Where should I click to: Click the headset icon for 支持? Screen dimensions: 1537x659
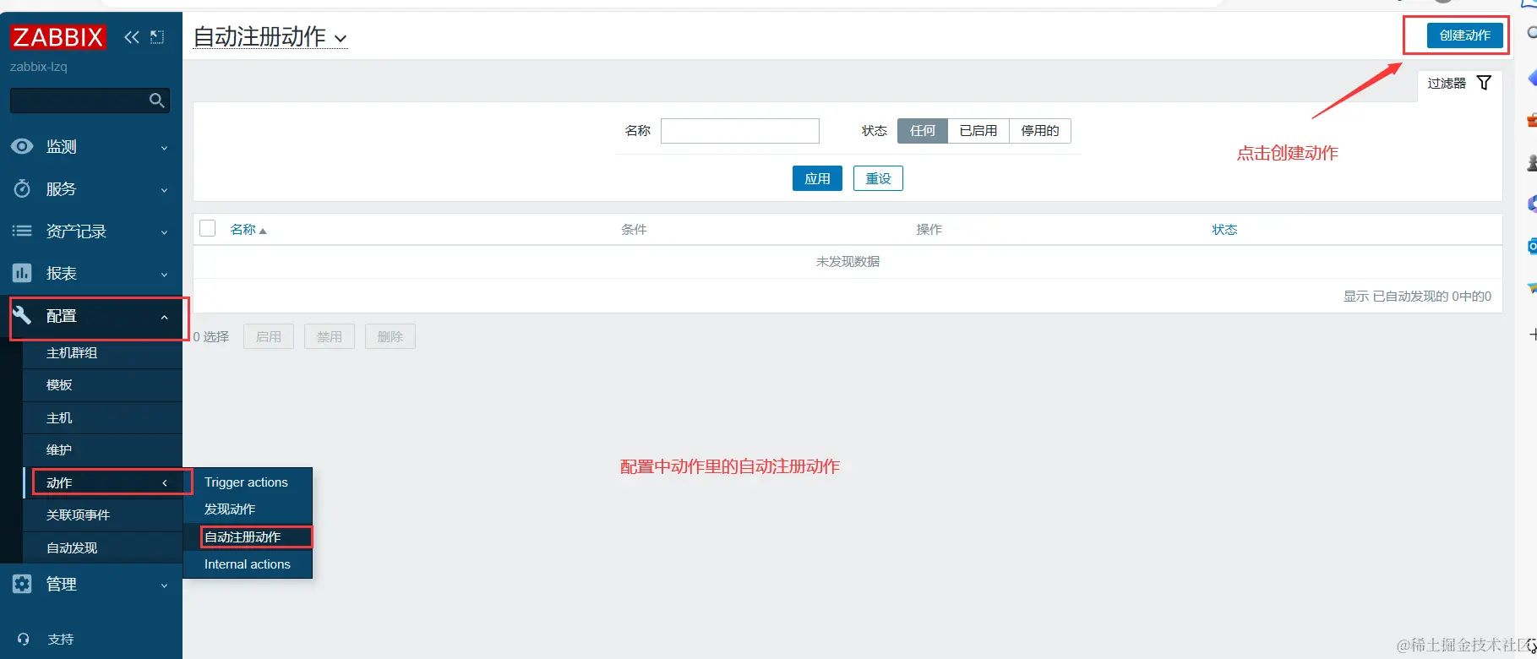click(24, 639)
